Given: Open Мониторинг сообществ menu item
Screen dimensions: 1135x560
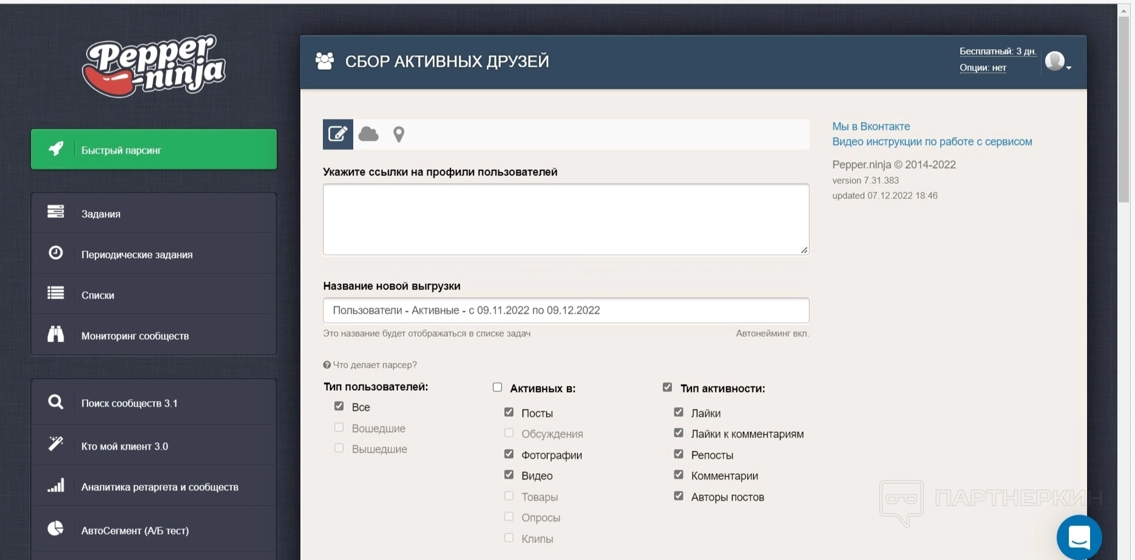Looking at the screenshot, I should 154,335.
